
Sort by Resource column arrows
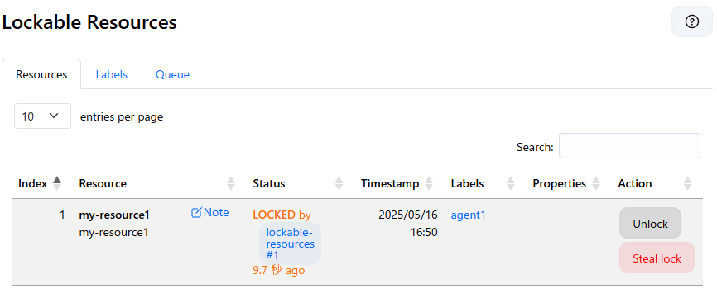pyautogui.click(x=231, y=183)
